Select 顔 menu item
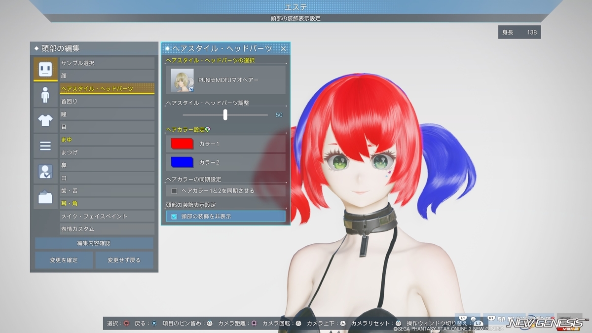 pyautogui.click(x=107, y=76)
